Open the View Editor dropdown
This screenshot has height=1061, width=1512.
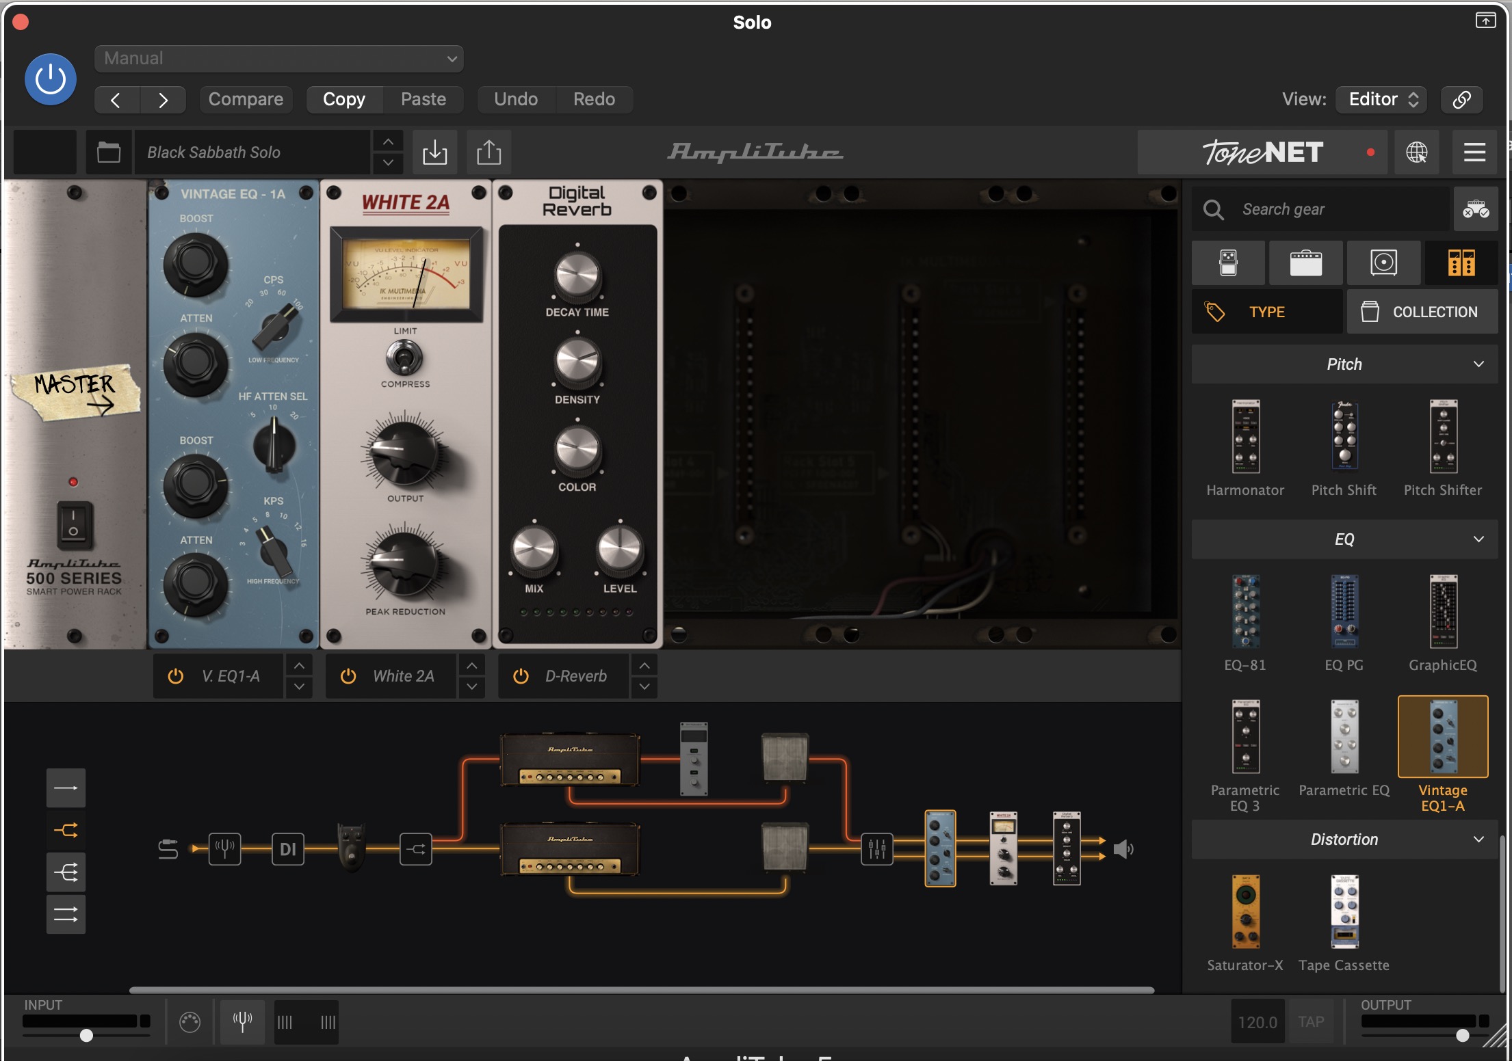[1382, 99]
